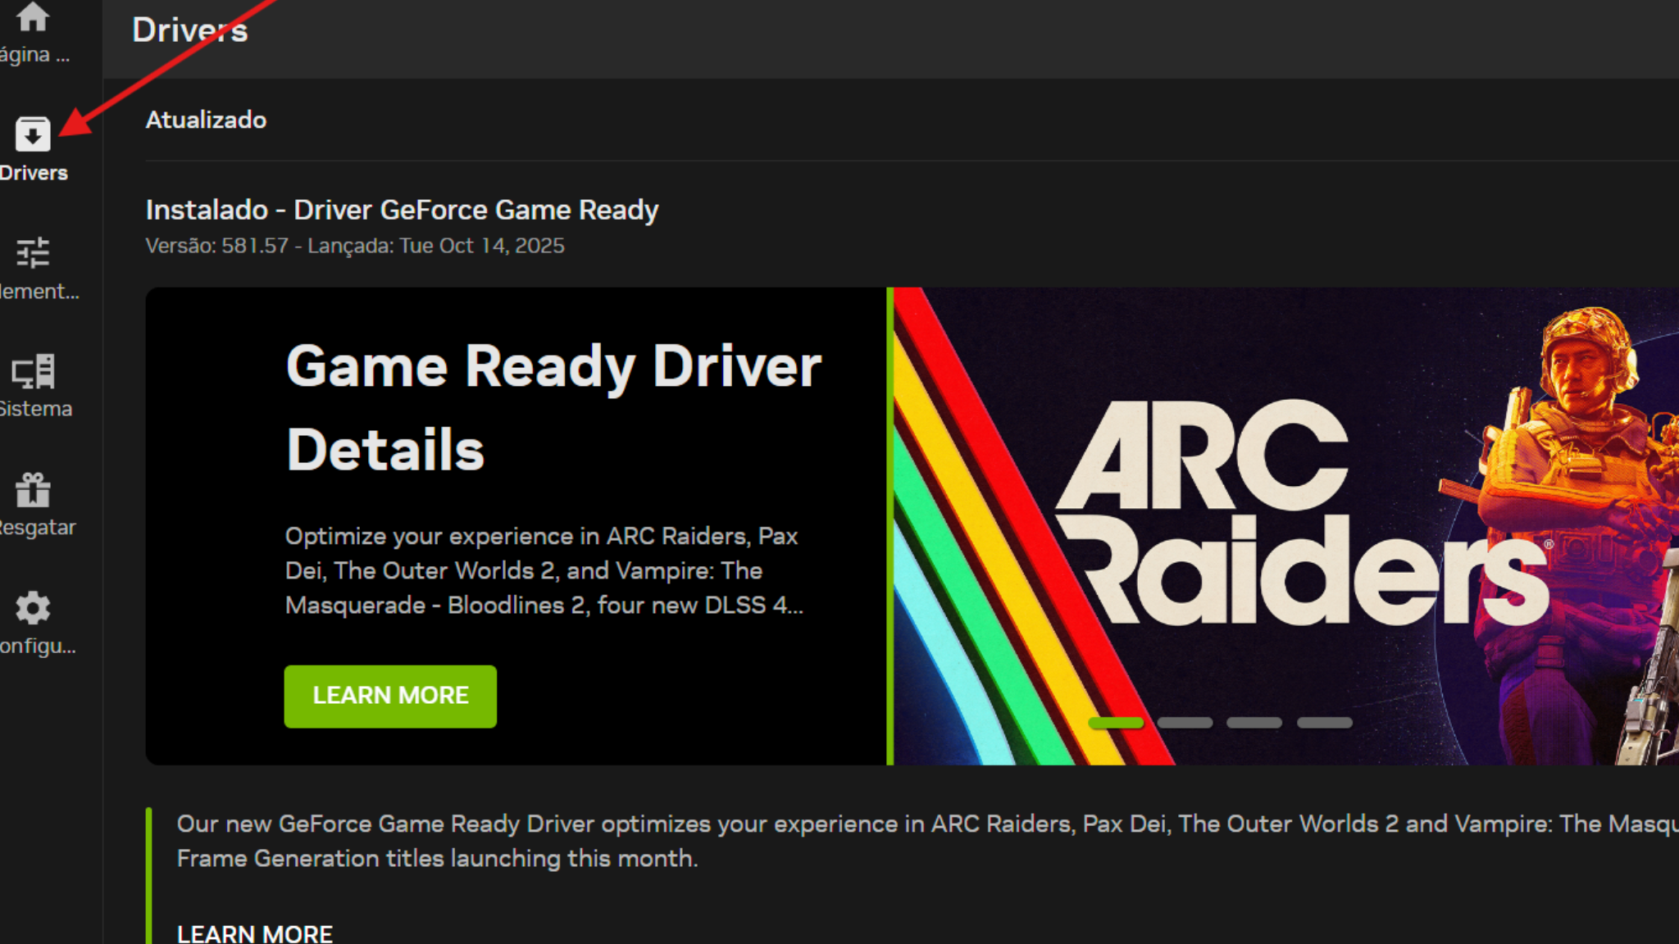
Task: Click the Home house icon in sidebar
Action: [33, 16]
